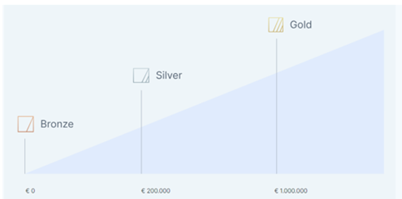This screenshot has width=402, height=199.
Task: Select the Gold tier label text
Action: (x=301, y=24)
